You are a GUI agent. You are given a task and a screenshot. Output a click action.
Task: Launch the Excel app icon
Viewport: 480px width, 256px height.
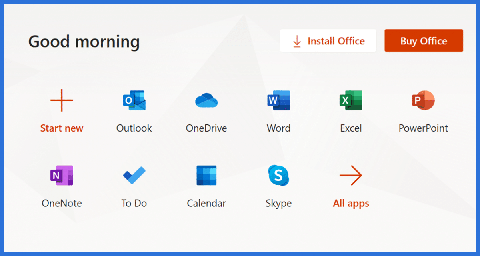[x=351, y=100]
